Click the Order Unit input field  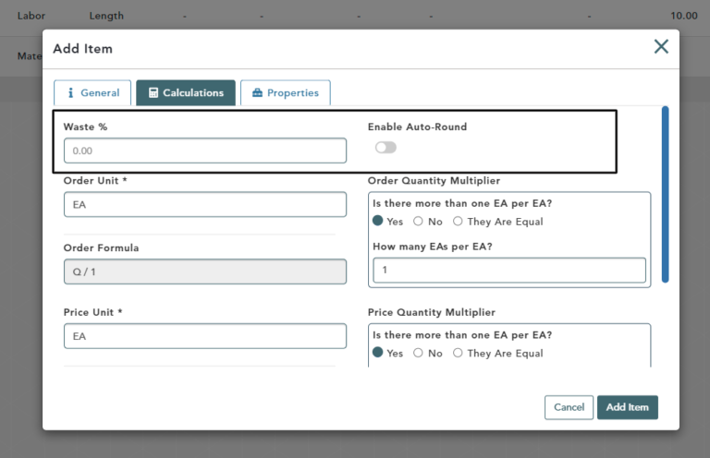[205, 204]
